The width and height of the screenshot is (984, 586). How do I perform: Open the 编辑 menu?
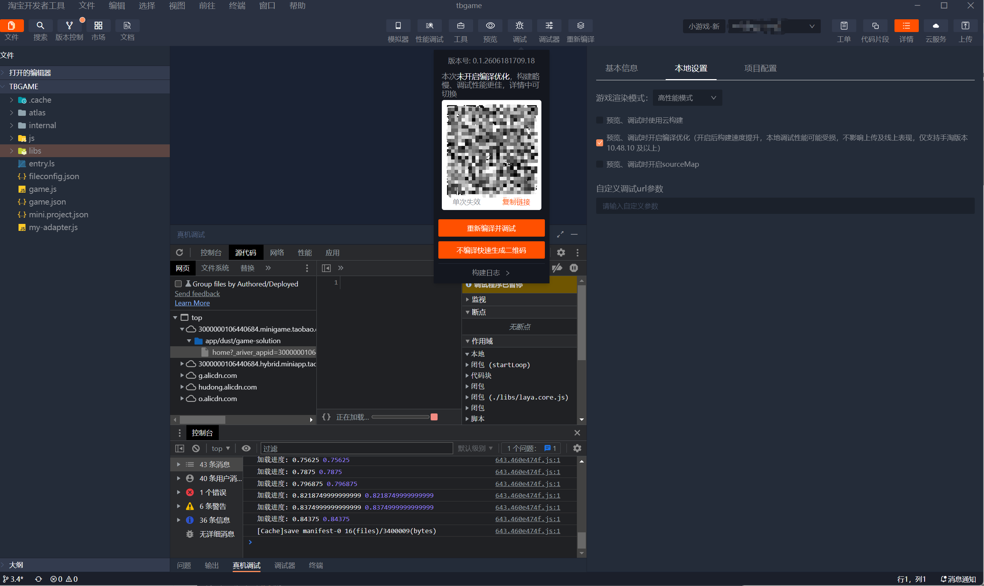tap(117, 6)
